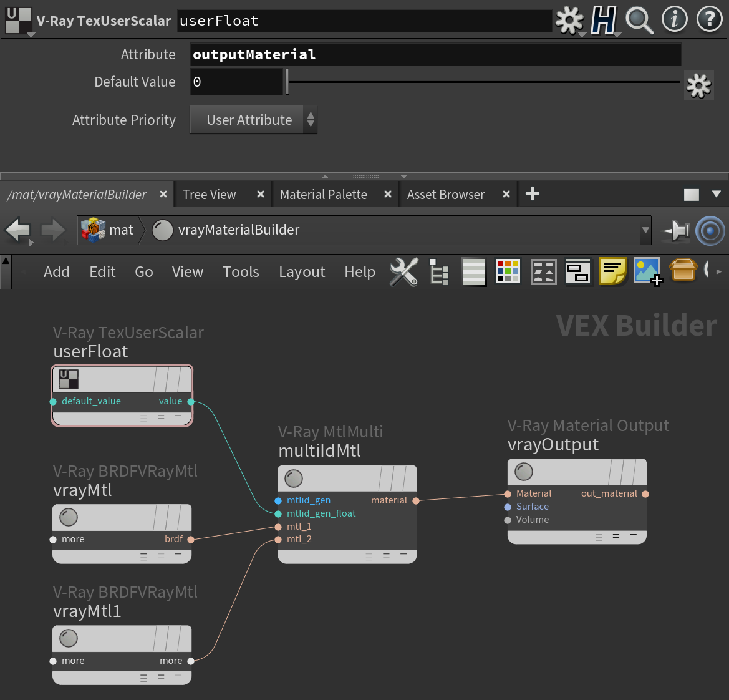
Task: Collapse parameter pane with the up splitter arrow
Action: tap(326, 177)
